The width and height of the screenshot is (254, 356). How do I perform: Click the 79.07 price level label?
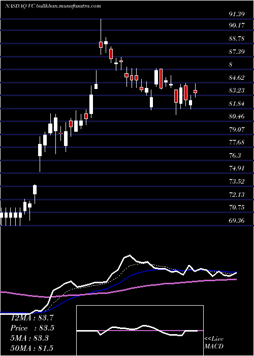click(x=237, y=130)
